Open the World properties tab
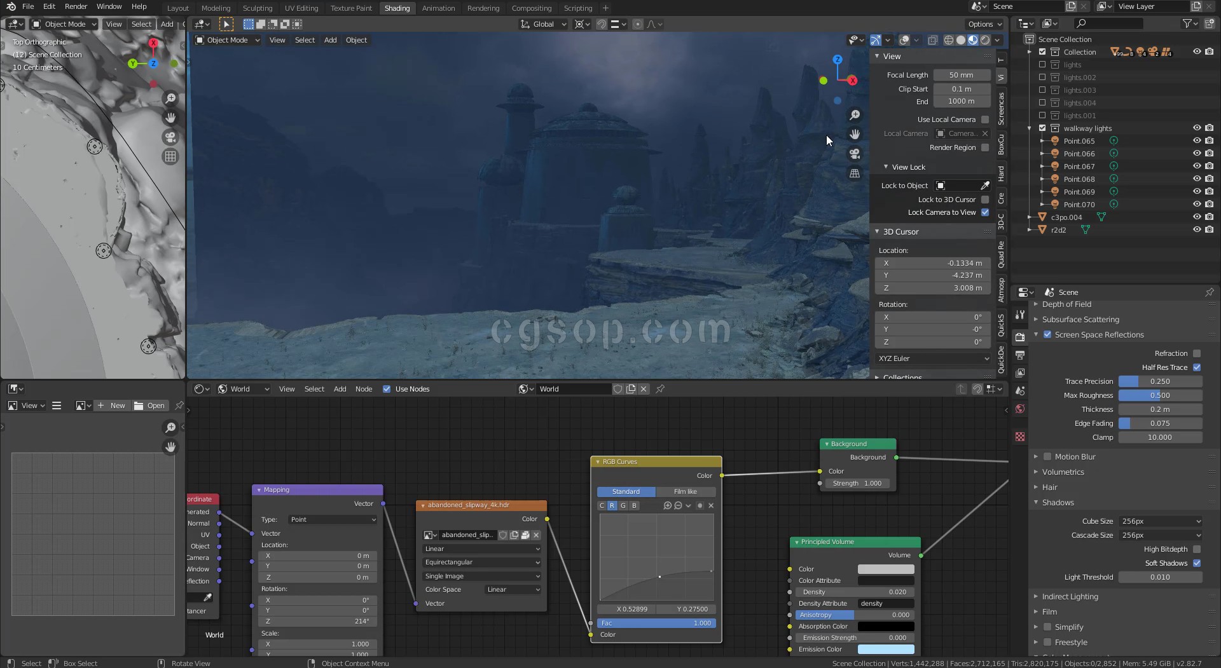This screenshot has width=1221, height=668. tap(1020, 409)
